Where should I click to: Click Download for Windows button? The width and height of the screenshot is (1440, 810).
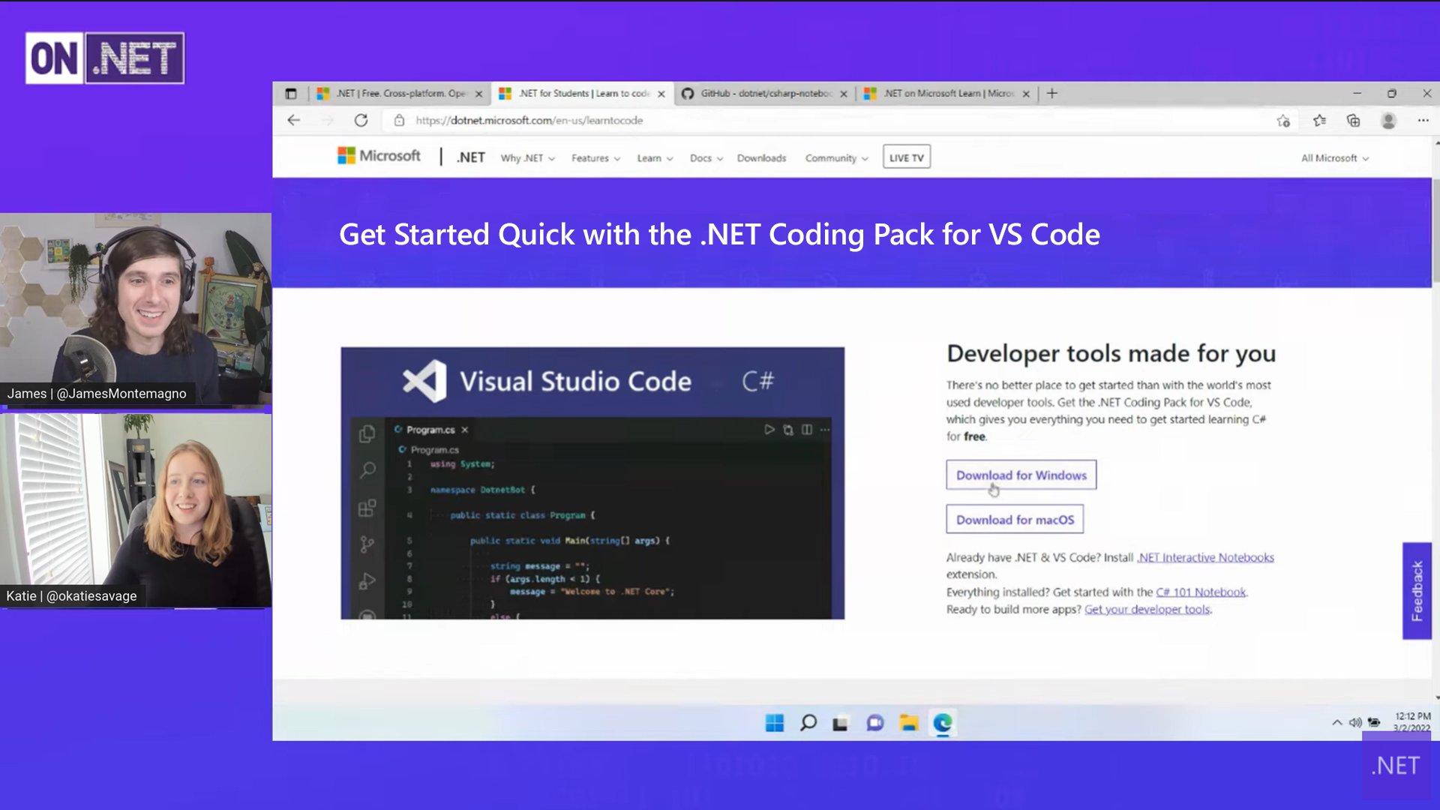click(1021, 475)
